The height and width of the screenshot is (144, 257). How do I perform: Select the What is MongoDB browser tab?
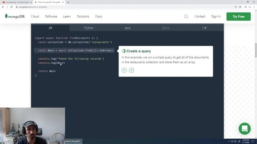click(x=49, y=2)
